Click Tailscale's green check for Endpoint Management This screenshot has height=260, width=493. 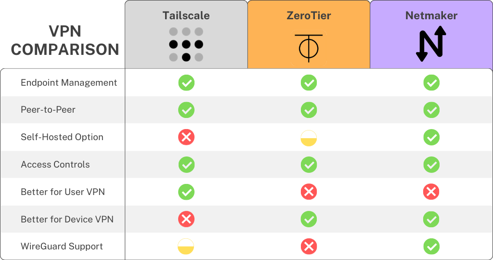(x=186, y=83)
